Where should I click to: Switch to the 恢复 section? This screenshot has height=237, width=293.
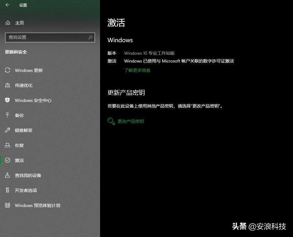pyautogui.click(x=19, y=145)
